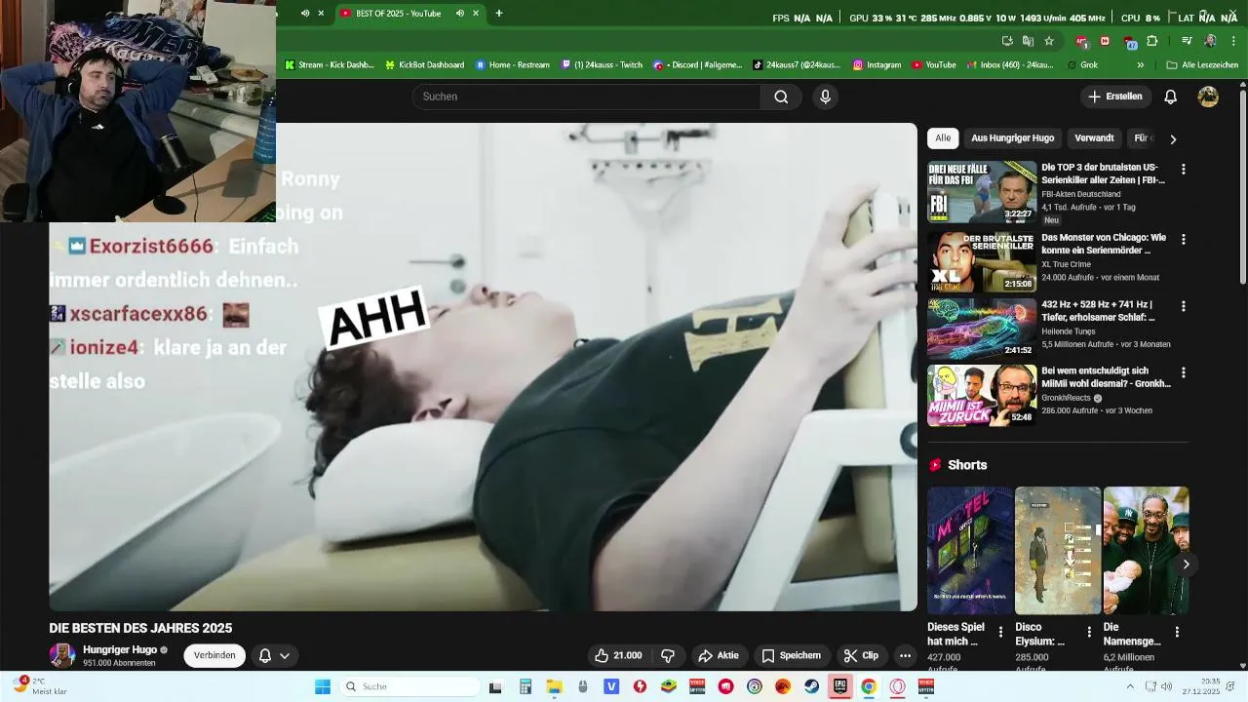Open options for FBI-Akten video

pyautogui.click(x=1184, y=169)
